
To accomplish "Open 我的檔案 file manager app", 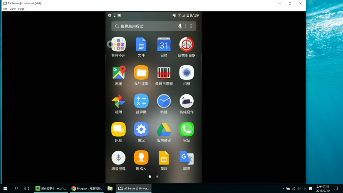I will coord(141,72).
